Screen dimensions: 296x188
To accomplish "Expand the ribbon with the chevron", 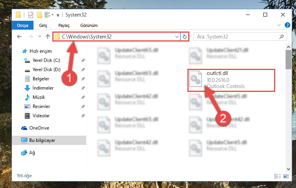I will [279, 25].
